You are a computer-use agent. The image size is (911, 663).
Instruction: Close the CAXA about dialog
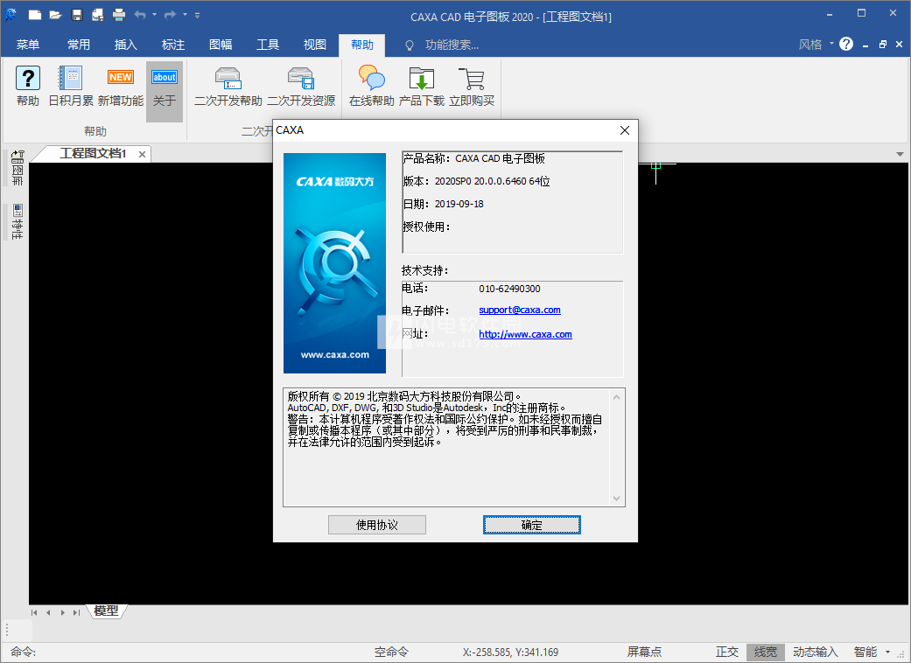click(625, 130)
